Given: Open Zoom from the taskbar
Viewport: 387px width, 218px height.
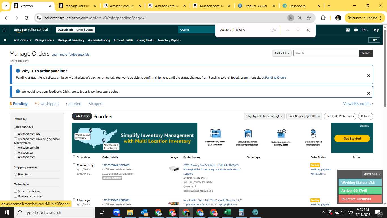Looking at the screenshot, I should [116, 212].
